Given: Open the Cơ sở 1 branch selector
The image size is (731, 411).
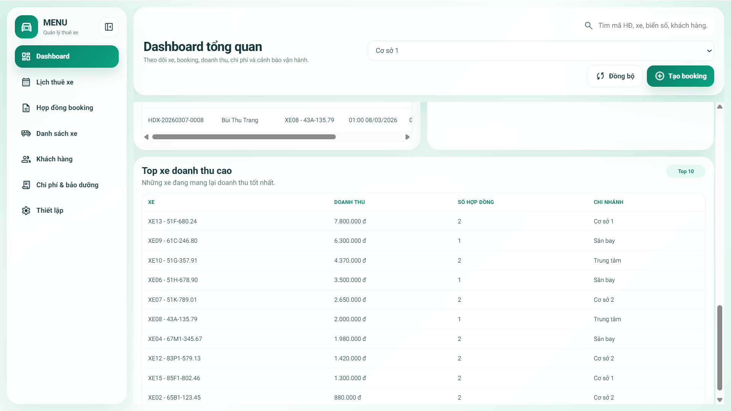Looking at the screenshot, I should [541, 50].
